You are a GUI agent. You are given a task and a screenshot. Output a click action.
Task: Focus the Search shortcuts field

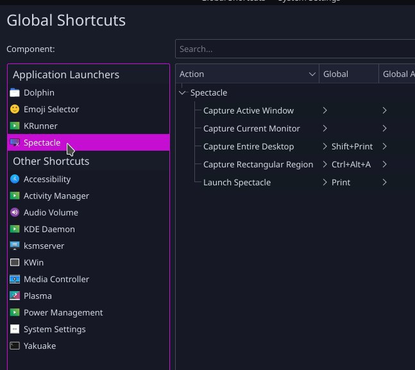pyautogui.click(x=295, y=49)
